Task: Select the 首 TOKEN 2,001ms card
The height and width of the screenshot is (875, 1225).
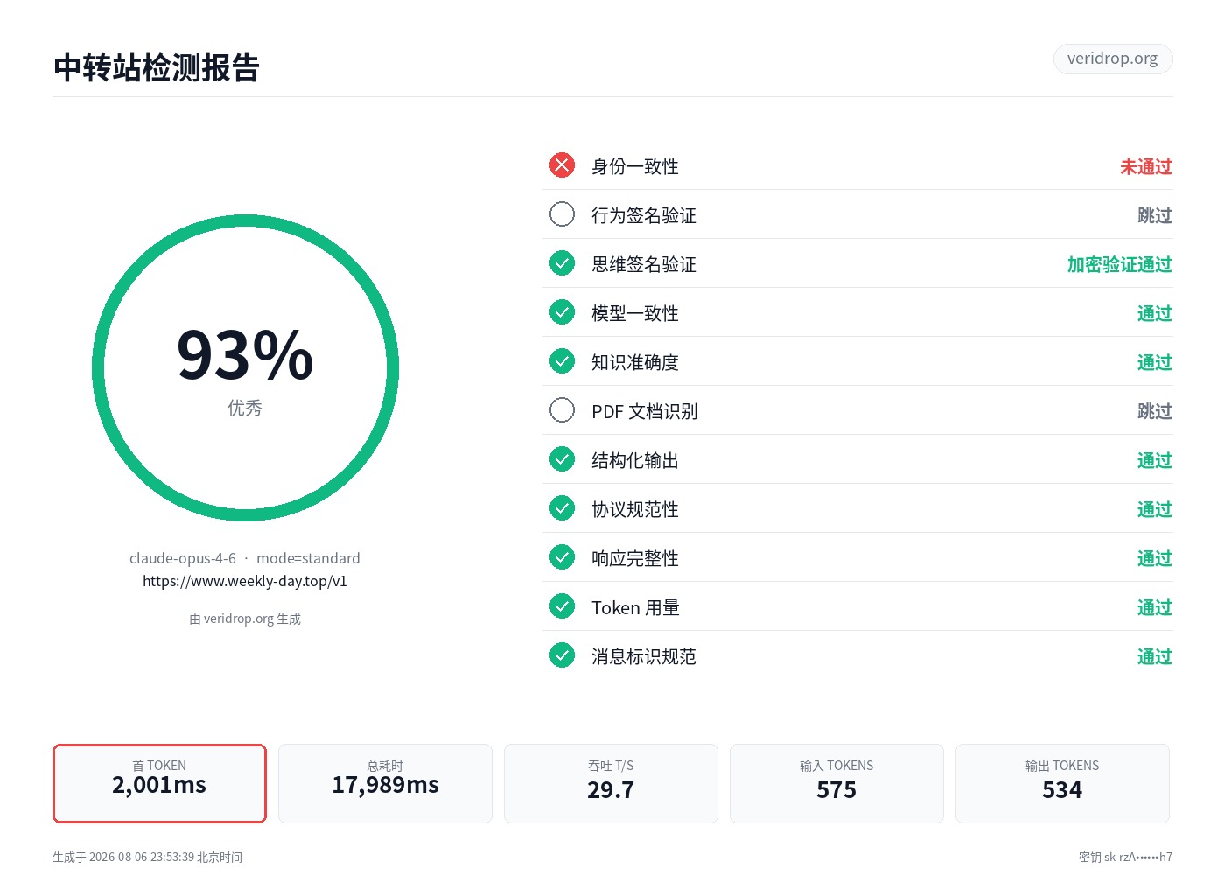Action: coord(159,783)
